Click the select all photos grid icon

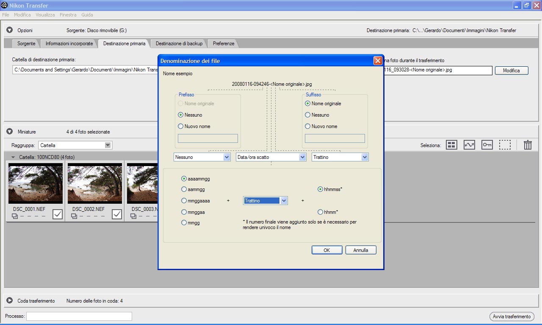click(452, 145)
